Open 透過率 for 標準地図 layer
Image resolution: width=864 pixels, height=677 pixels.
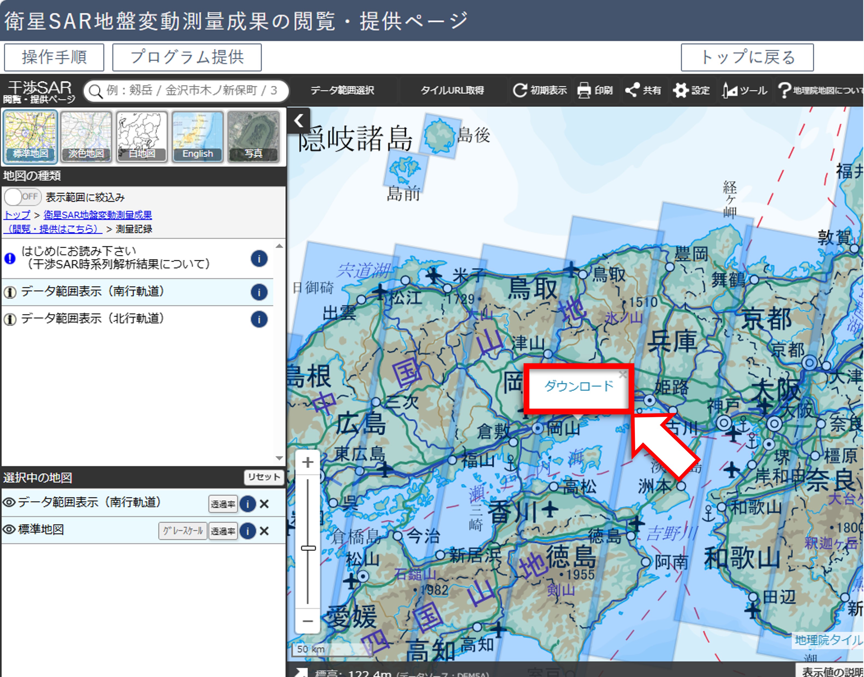click(223, 531)
